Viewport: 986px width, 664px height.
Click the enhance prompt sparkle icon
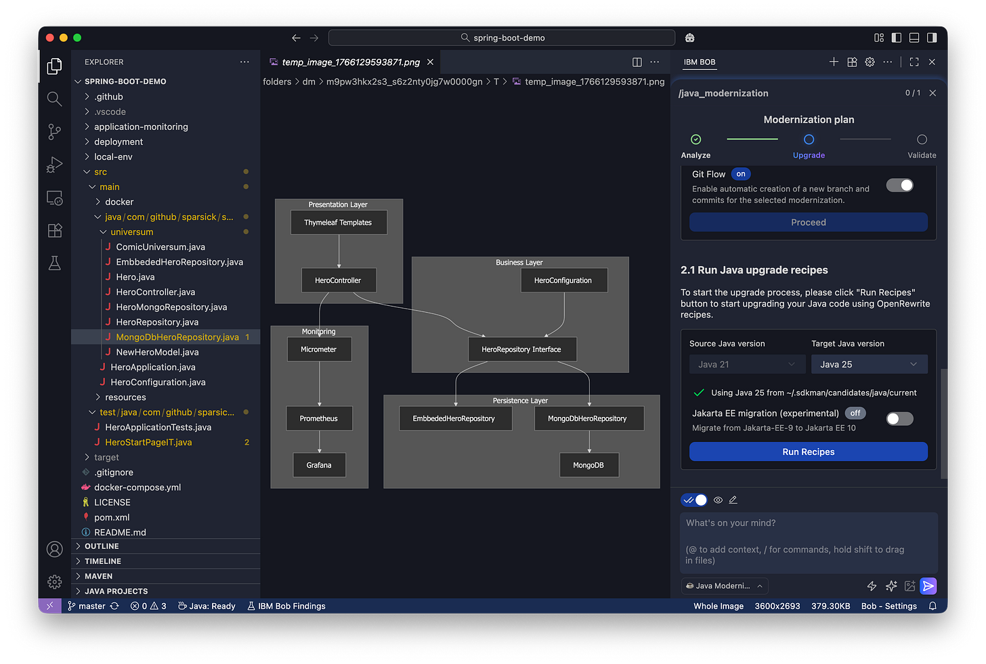pos(891,586)
